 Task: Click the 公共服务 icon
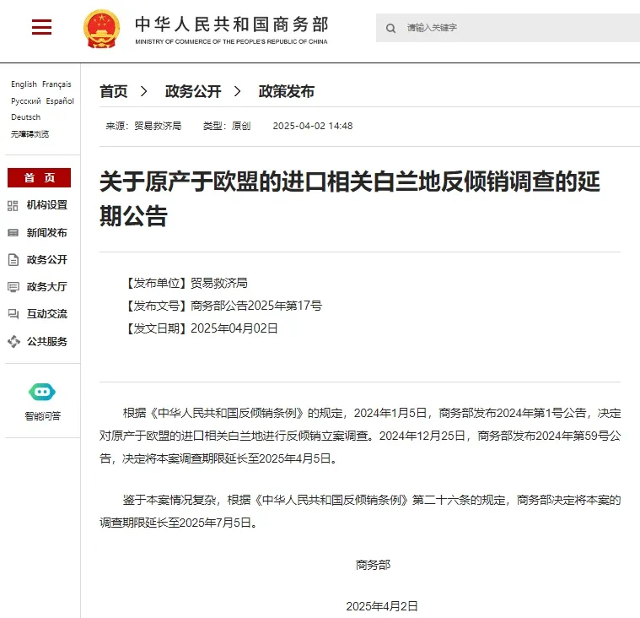pyautogui.click(x=13, y=341)
